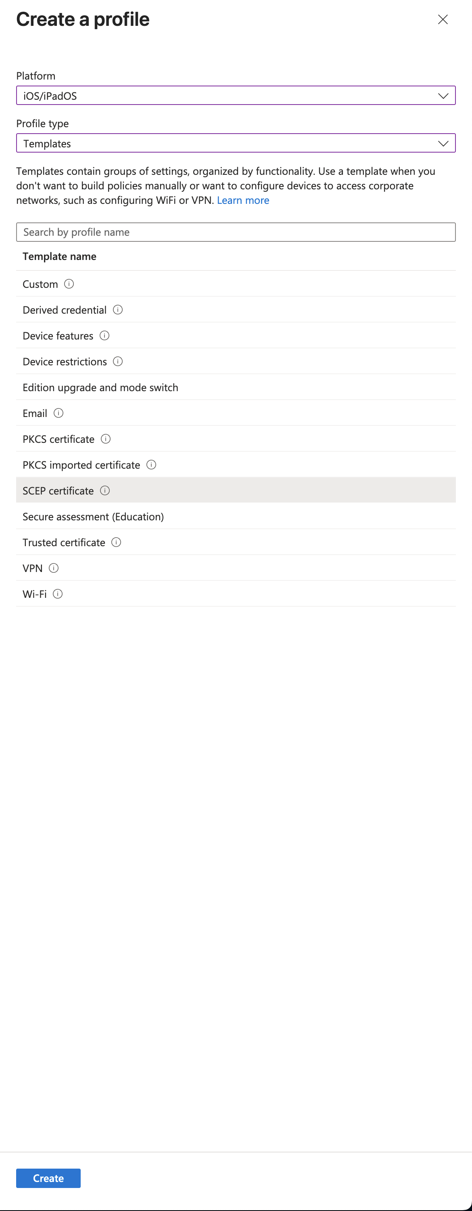Image resolution: width=472 pixels, height=1211 pixels.
Task: Close the Create a profile panel
Action: coord(443,20)
